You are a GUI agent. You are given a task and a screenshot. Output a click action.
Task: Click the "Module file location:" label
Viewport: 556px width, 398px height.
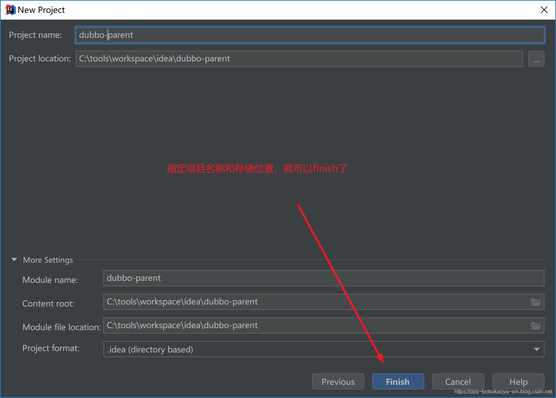[62, 327]
